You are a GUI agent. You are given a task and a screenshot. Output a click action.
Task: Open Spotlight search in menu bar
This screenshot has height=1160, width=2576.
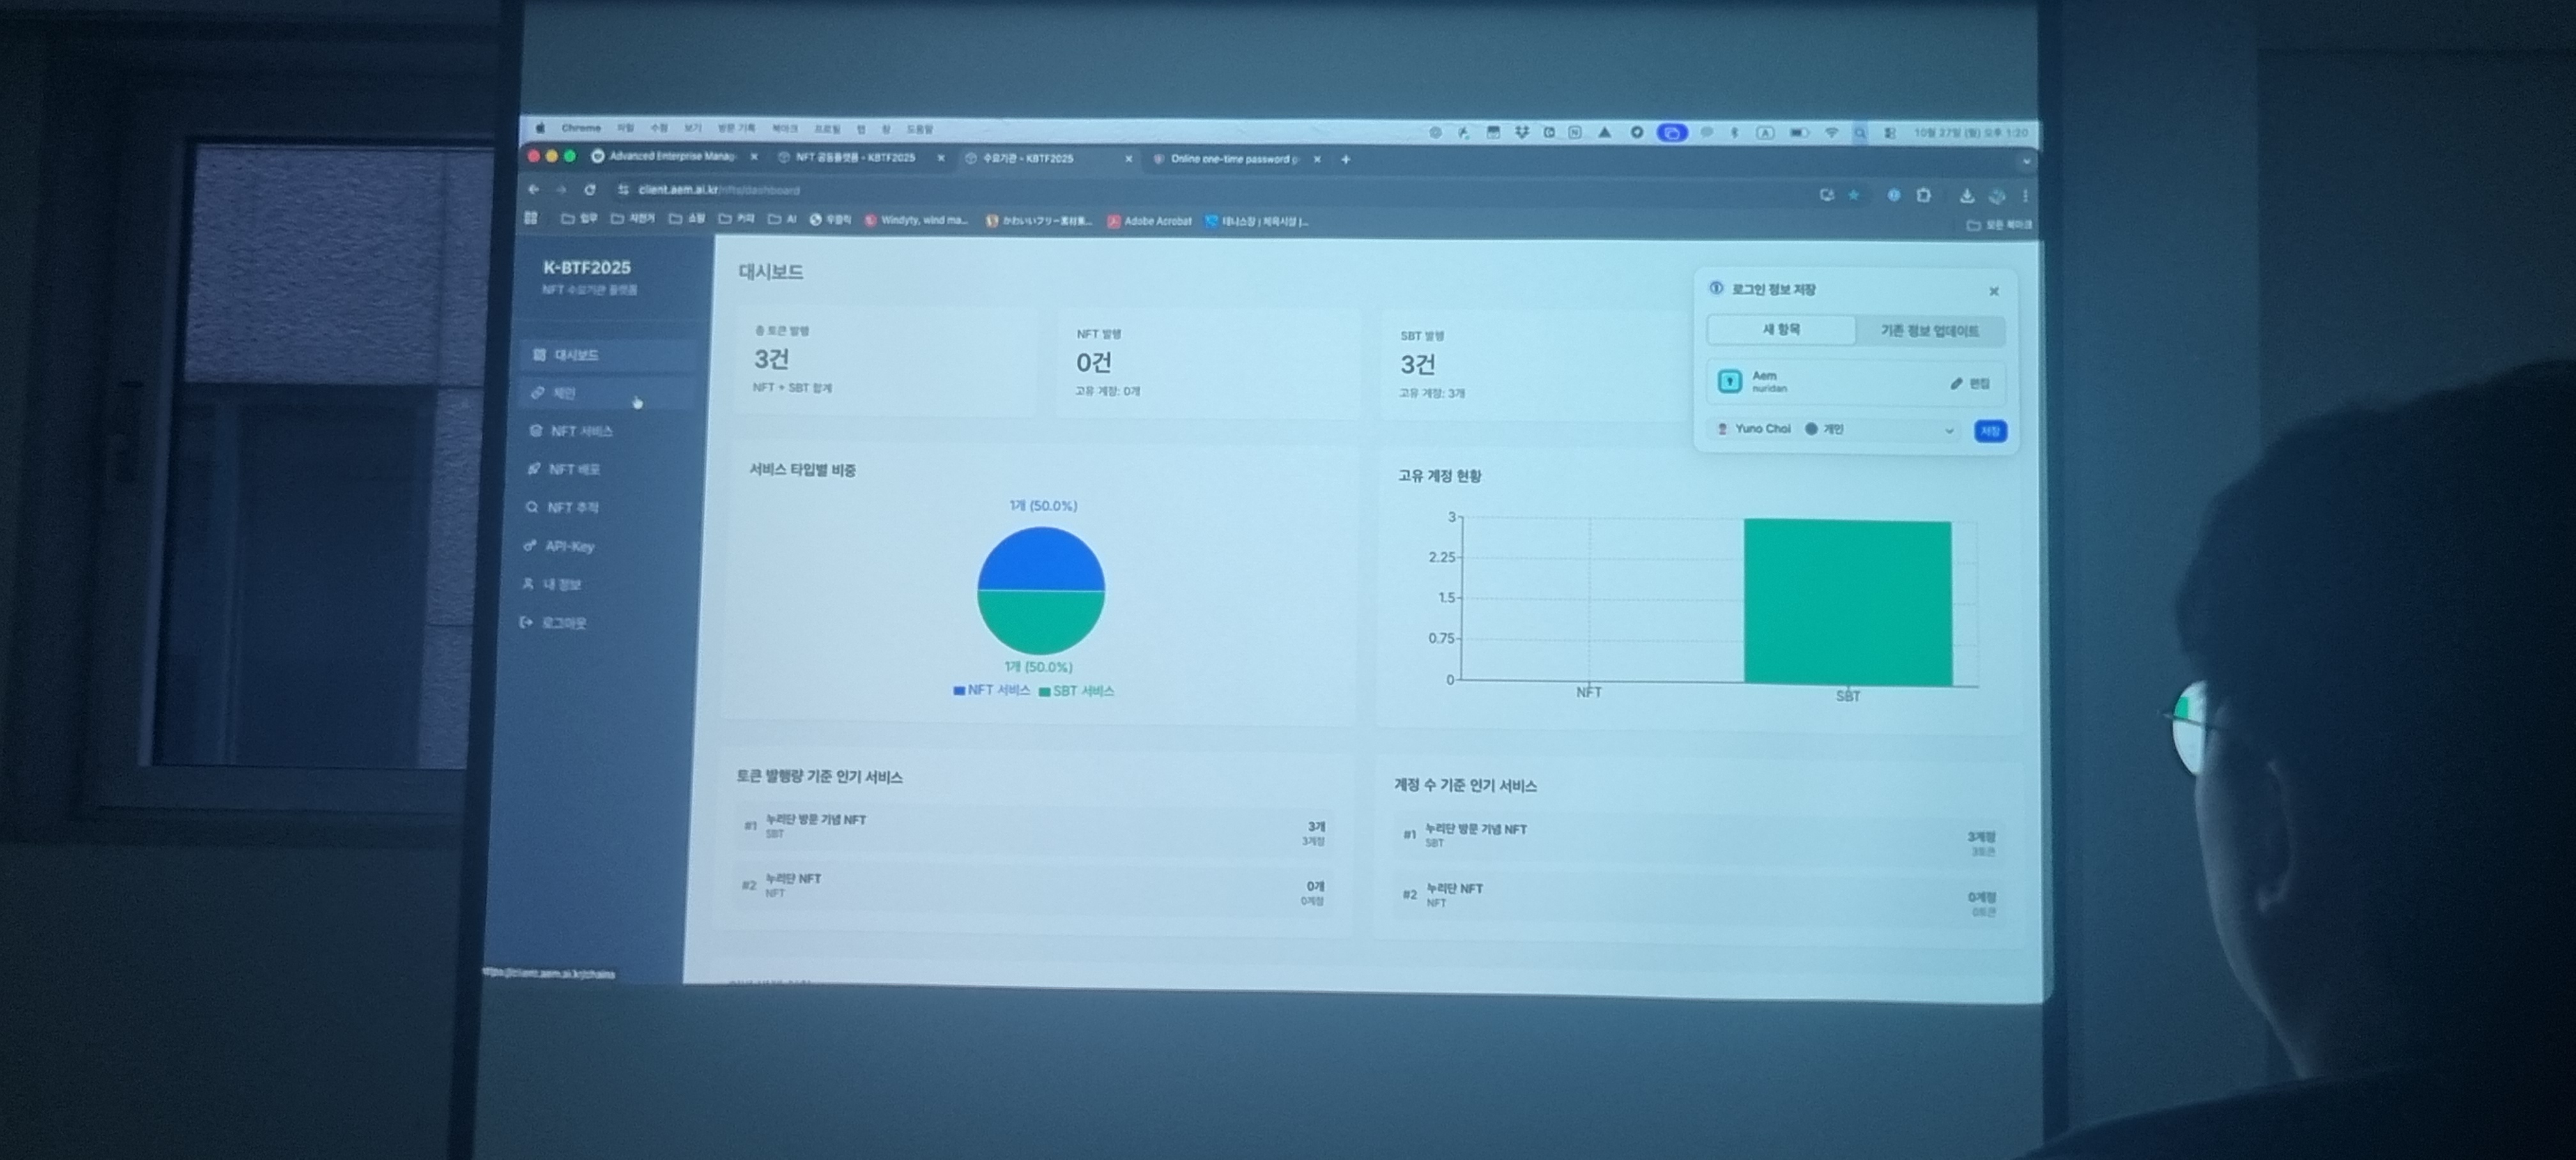1860,133
